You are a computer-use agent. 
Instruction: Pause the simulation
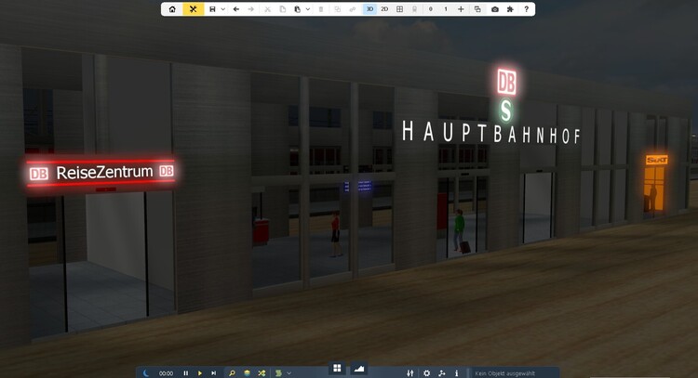coord(186,373)
